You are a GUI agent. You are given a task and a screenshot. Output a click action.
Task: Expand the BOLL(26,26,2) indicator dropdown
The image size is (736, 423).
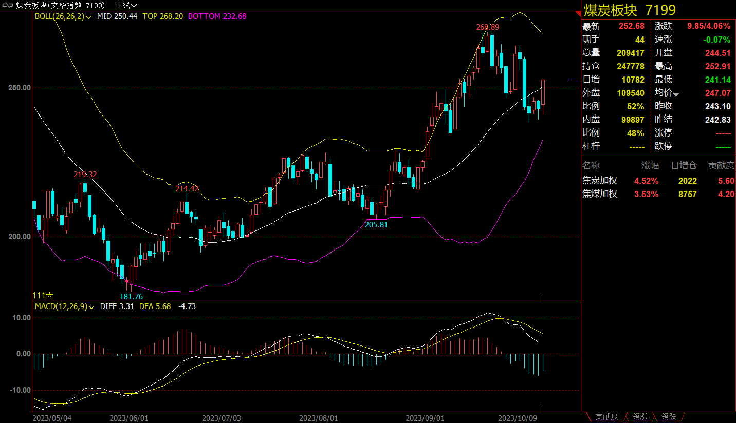89,16
